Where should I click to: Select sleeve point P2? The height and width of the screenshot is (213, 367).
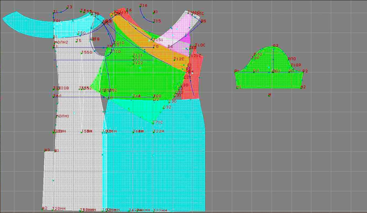[305, 71]
